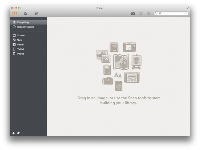The height and width of the screenshot is (150, 200).
Task: Click the camera snap tool icon
Action: point(133,13)
